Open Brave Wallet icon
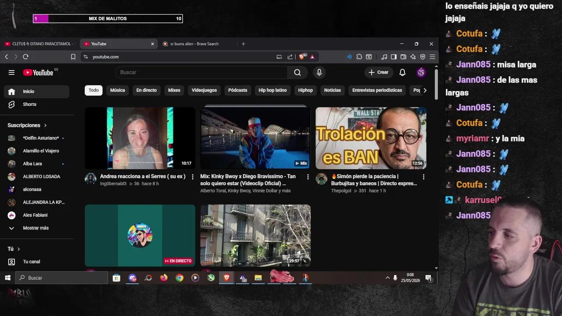The image size is (562, 316). [403, 57]
